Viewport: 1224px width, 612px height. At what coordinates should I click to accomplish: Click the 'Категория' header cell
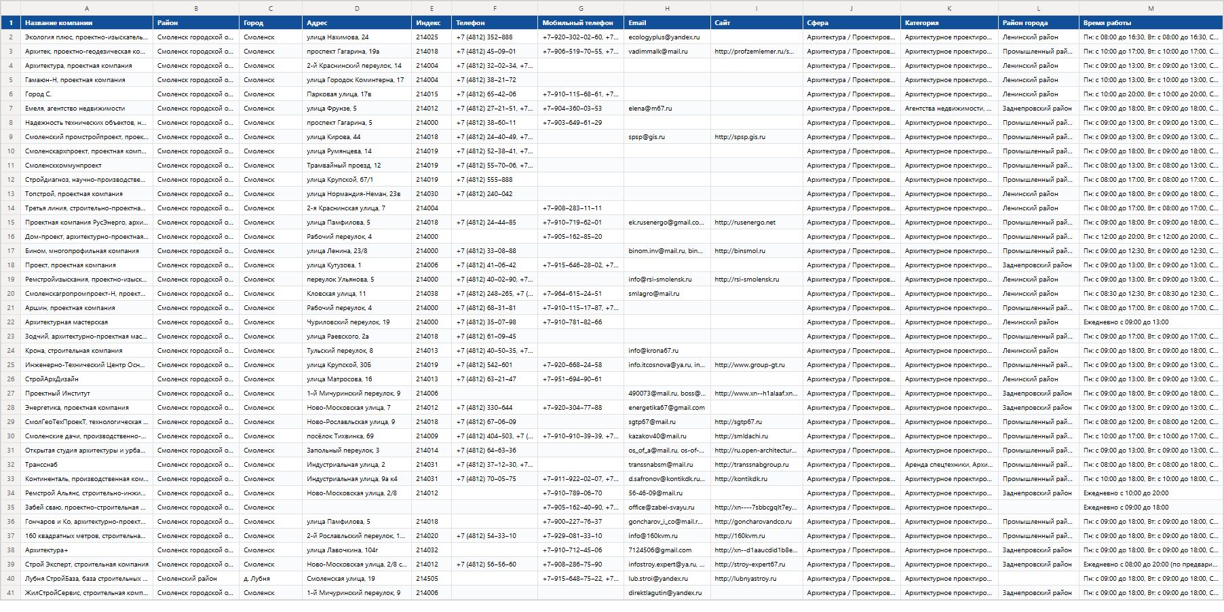coord(949,22)
